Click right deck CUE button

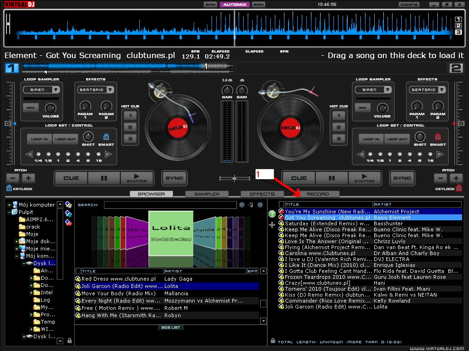[x=299, y=178]
